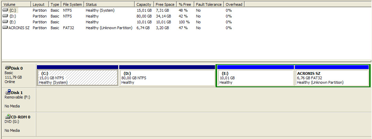Click the 3,20 GB free space cell

coord(162,28)
